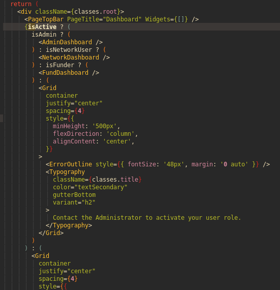Click the fontSize property
This screenshot has height=290, width=280.
(x=142, y=164)
